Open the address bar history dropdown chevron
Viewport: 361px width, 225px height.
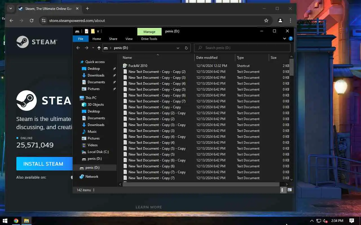click(x=178, y=48)
